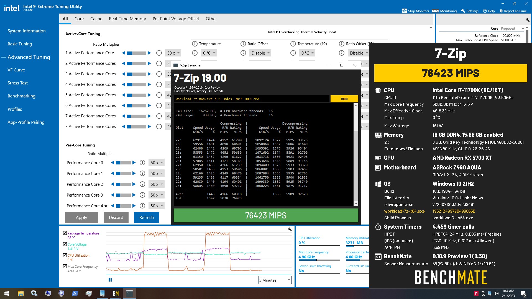Expand 1 Active Core 50 x dropdown
The width and height of the screenshot is (532, 299).
click(173, 53)
